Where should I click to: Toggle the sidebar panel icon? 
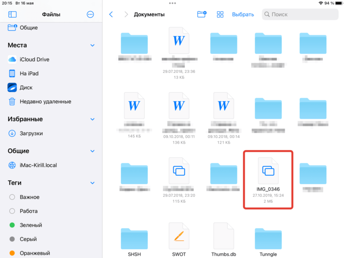click(13, 14)
